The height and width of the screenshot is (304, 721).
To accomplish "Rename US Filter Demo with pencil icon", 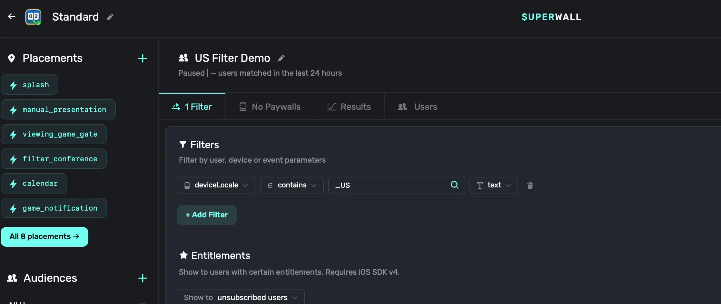I will coord(281,58).
